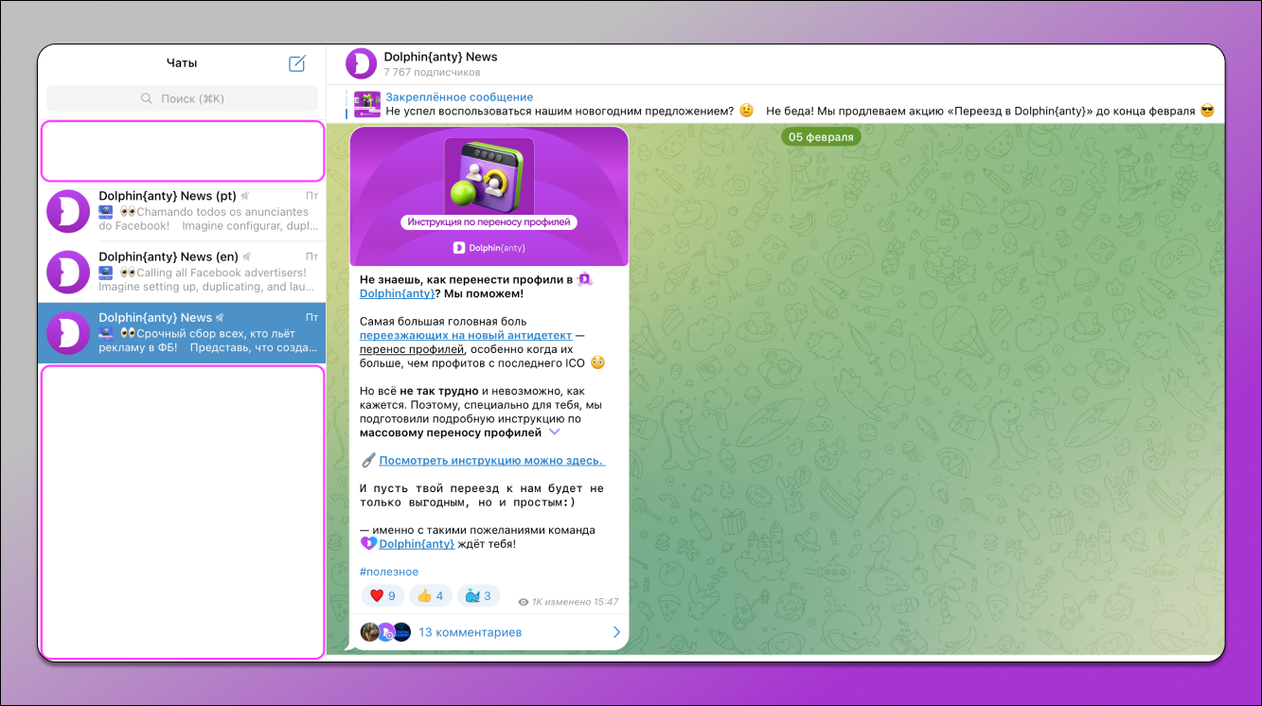Screen dimensions: 1262x706
Task: Click the search magnifier icon
Action: point(145,98)
